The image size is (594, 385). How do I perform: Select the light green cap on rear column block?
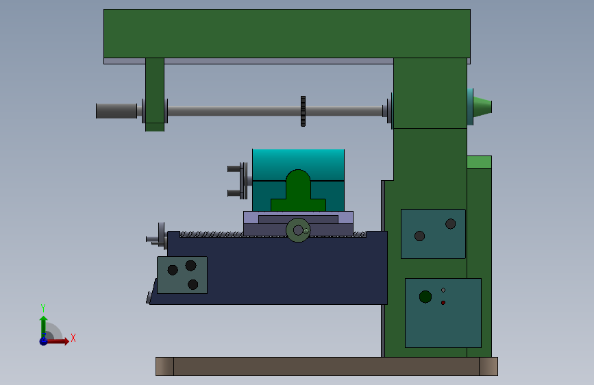pos(479,162)
